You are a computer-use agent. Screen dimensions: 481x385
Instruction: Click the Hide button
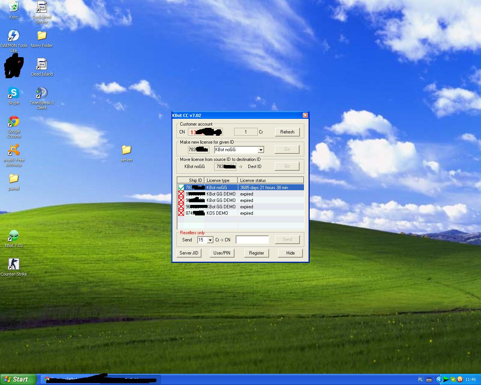point(290,253)
